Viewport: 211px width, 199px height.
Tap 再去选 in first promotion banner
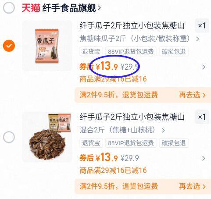coord(192,95)
